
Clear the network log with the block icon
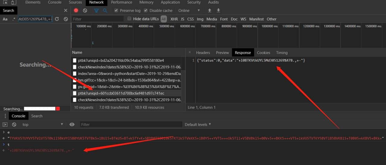coord(85,10)
